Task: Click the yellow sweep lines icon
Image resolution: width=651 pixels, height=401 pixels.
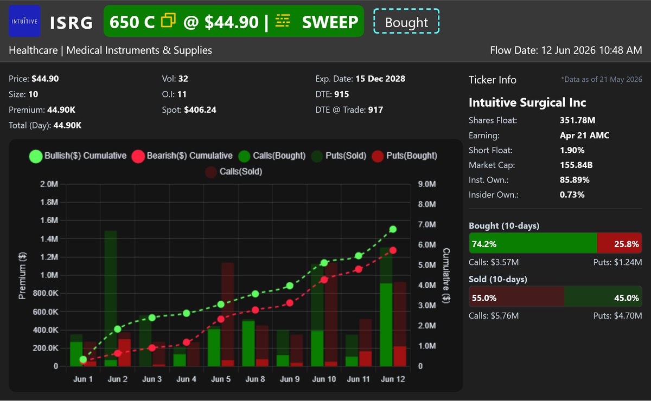Action: [x=283, y=21]
